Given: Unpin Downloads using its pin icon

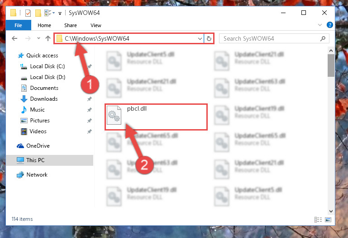Looking at the screenshot, I should click(x=90, y=99).
